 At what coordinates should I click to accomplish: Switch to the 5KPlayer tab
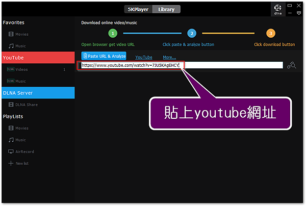(x=138, y=9)
